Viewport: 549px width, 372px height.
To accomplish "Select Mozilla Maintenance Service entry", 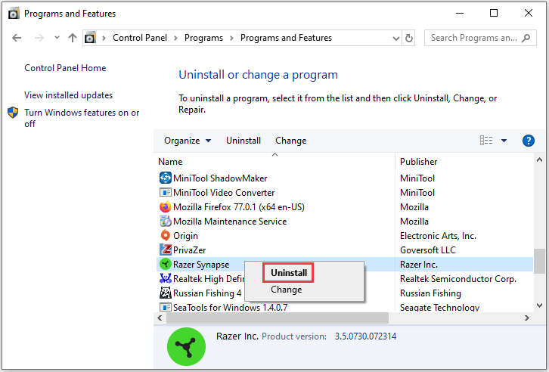I will tap(230, 222).
